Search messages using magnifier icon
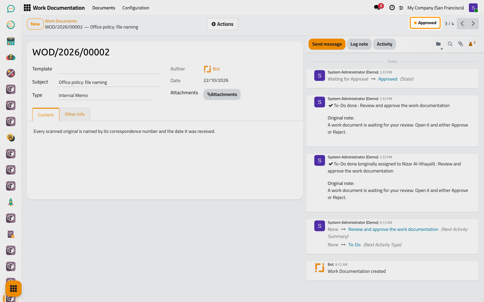The height and width of the screenshot is (302, 484). click(x=450, y=44)
